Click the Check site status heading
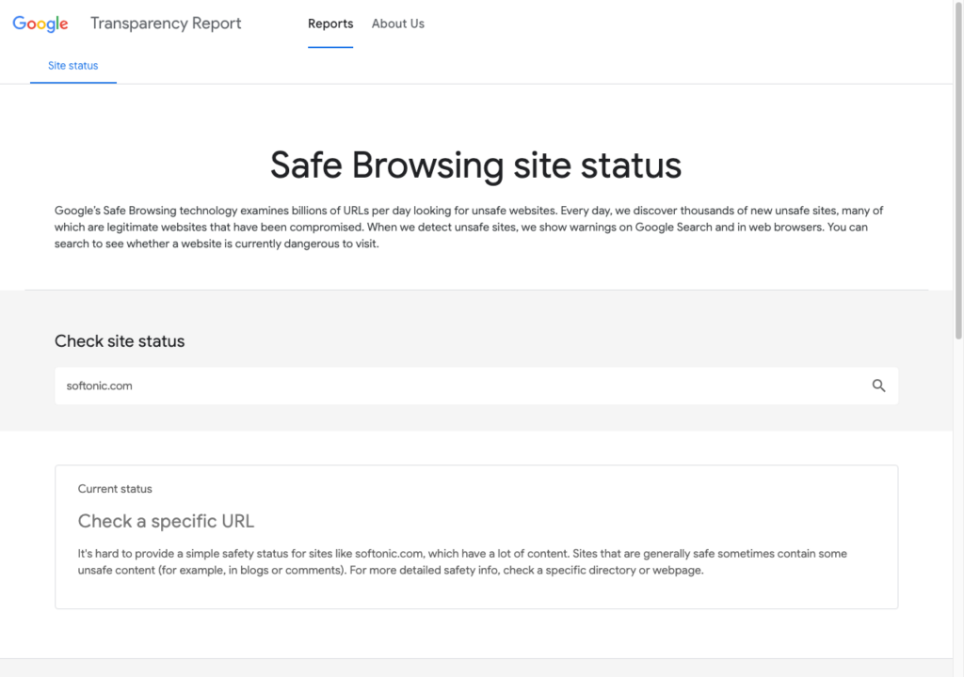This screenshot has width=964, height=677. 120,341
